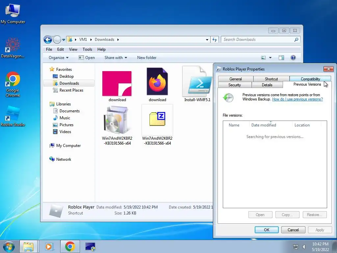Screen dimensions: 337x253
Task: Expand the address bar history dropdown
Action: point(207,40)
